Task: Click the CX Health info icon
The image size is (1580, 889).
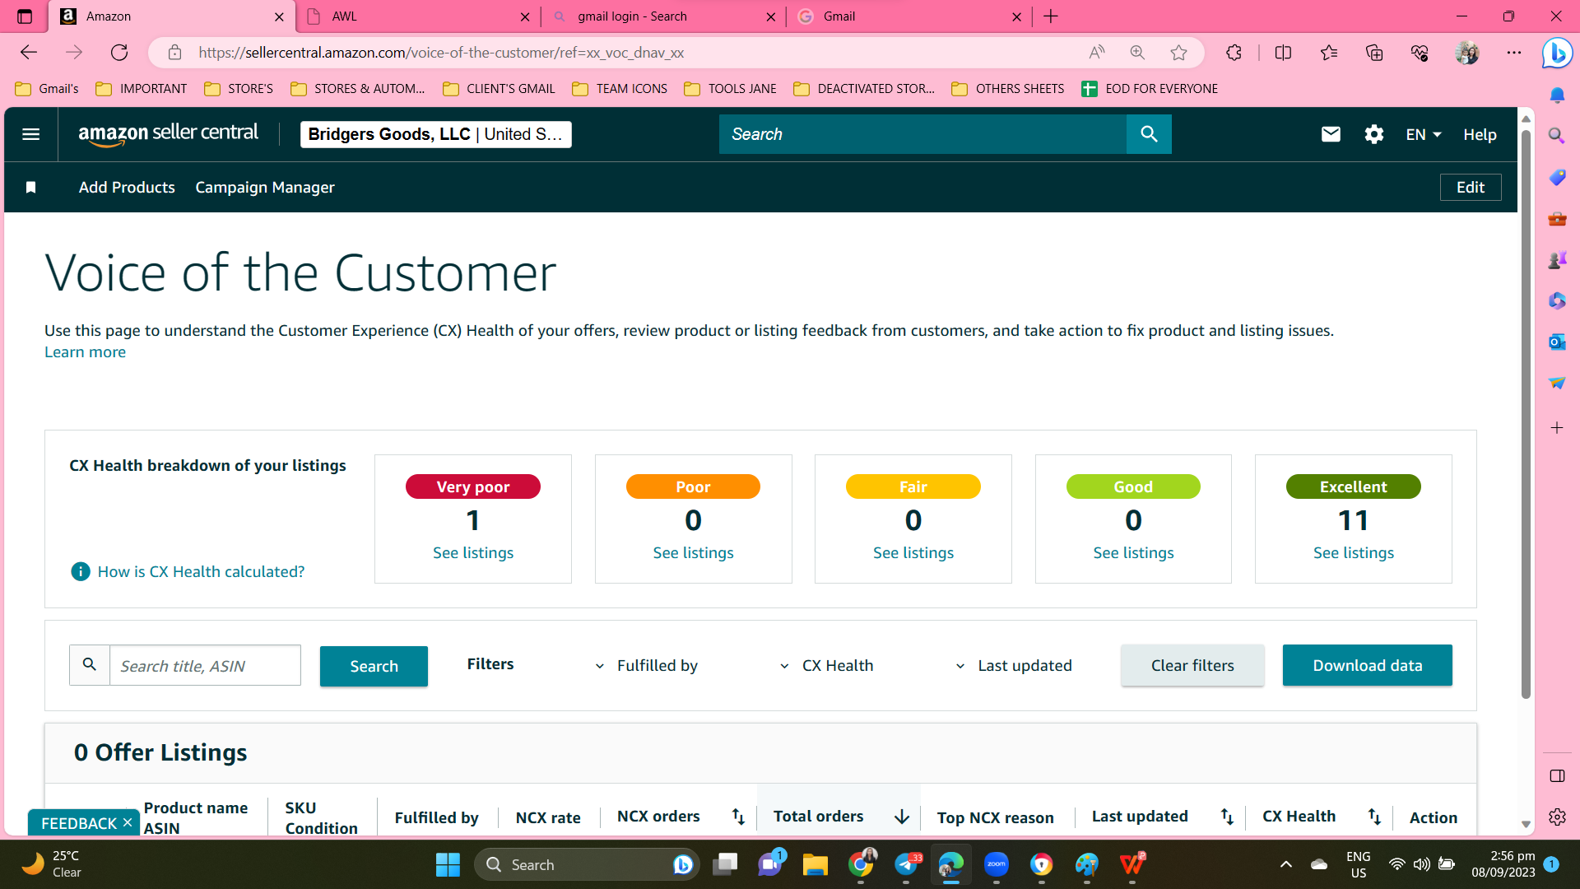Action: tap(81, 571)
